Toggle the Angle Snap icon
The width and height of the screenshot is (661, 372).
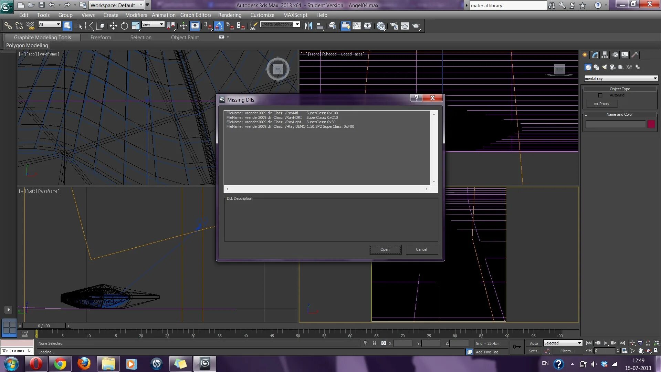tap(219, 25)
